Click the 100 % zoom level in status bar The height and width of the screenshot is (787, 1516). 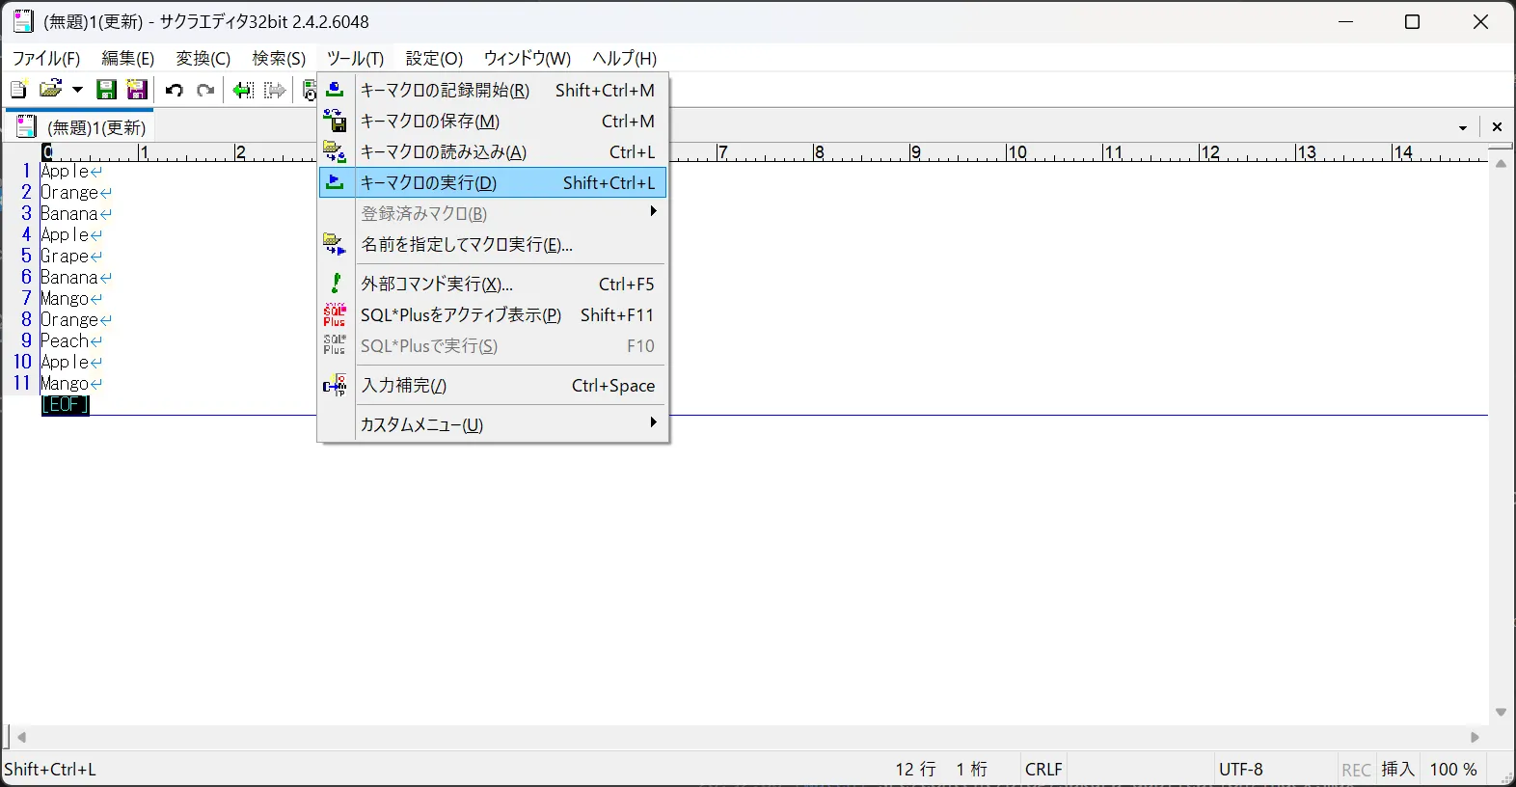pyautogui.click(x=1453, y=770)
